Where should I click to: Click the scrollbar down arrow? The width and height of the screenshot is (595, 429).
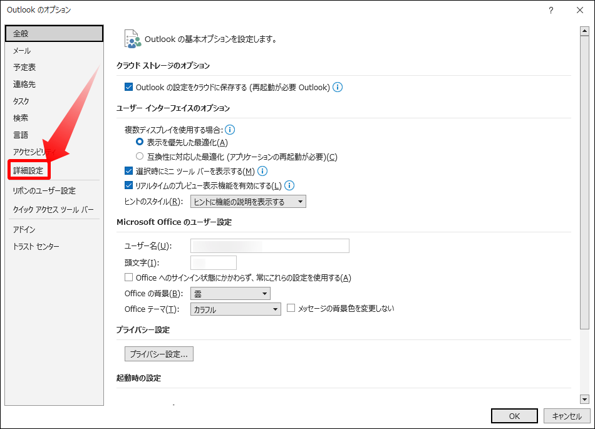pos(584,399)
